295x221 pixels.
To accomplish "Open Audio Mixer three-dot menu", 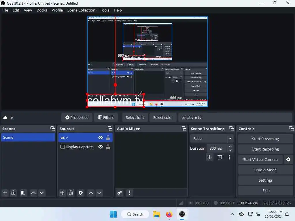I will (129, 193).
